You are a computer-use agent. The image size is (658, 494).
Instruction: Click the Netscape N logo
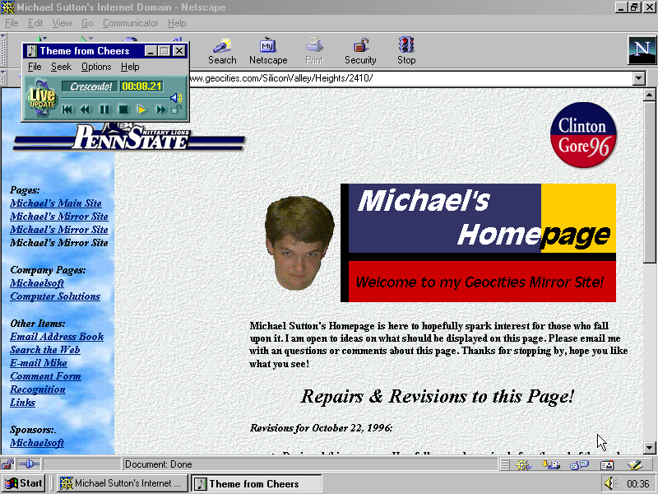(x=640, y=50)
